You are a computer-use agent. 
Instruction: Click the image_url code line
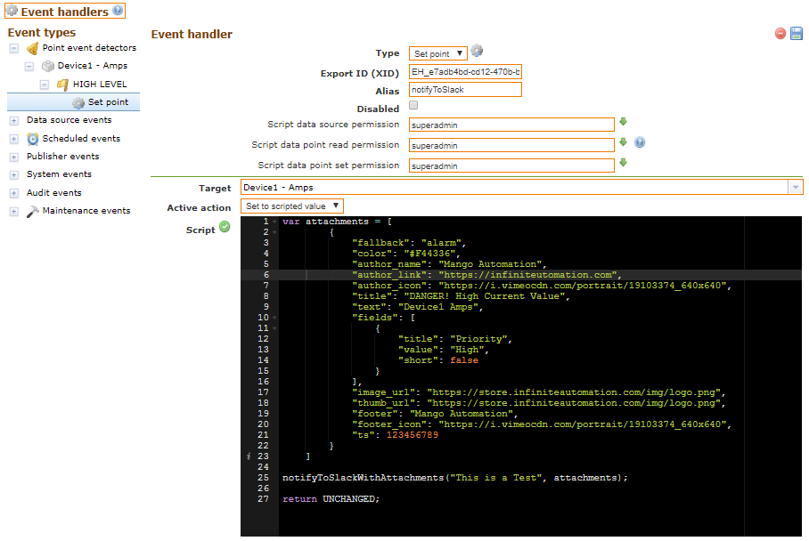tap(539, 392)
